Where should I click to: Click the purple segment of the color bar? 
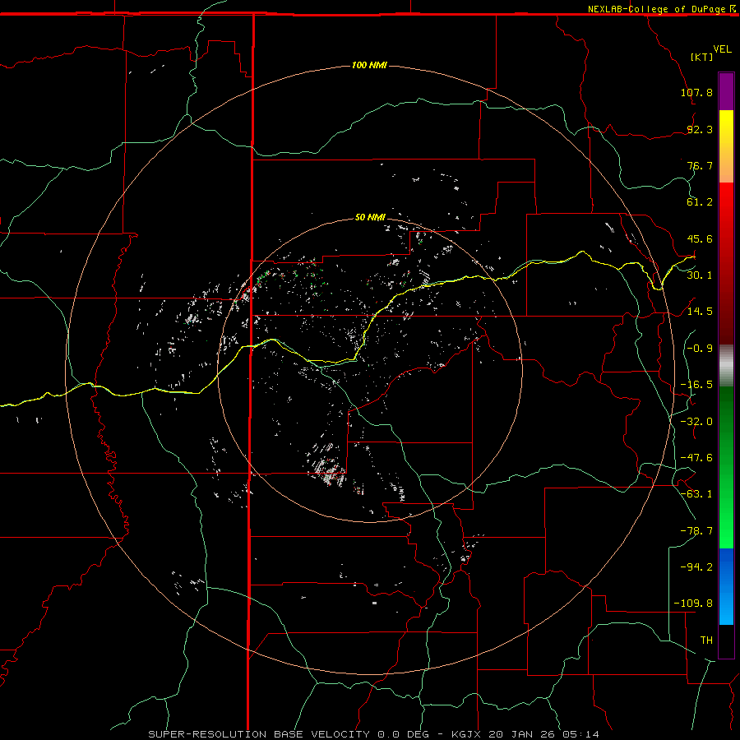pyautogui.click(x=726, y=91)
